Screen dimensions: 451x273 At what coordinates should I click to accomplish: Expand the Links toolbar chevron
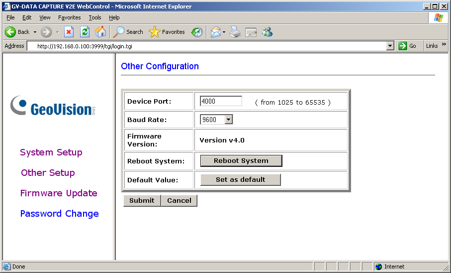coord(444,44)
